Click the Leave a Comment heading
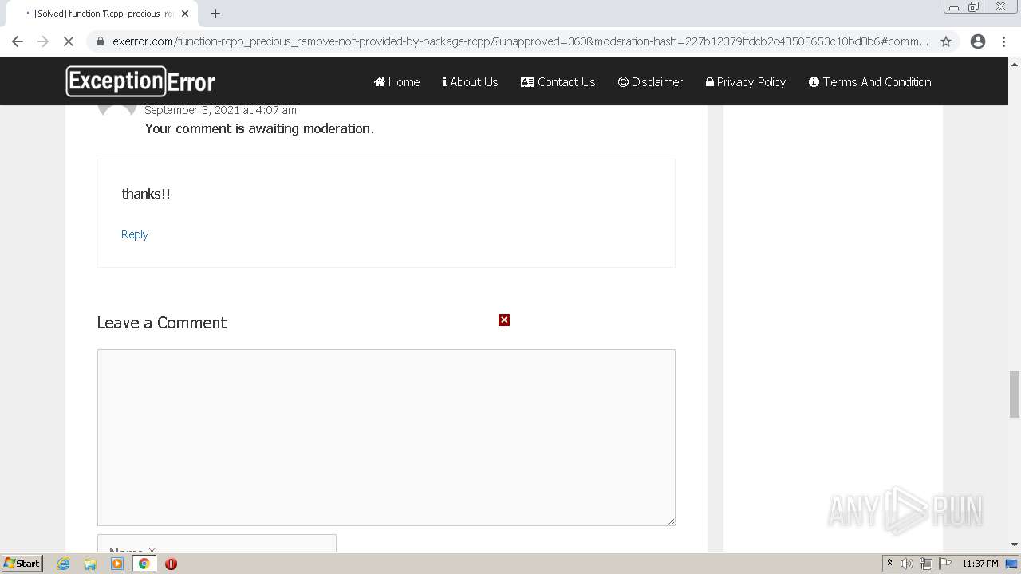1021x574 pixels. point(162,323)
